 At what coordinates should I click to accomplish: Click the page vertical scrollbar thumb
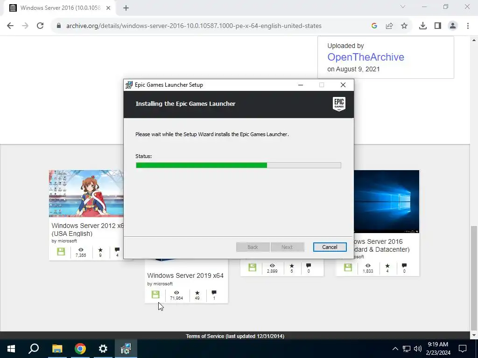pyautogui.click(x=474, y=278)
